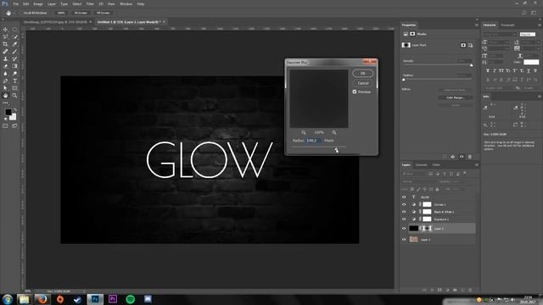Select the Lasso tool

(5, 36)
